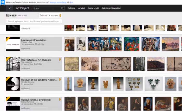The width and height of the screenshot is (182, 111).
Task: Click the blue info bookmark icon
Action: pos(2,2)
